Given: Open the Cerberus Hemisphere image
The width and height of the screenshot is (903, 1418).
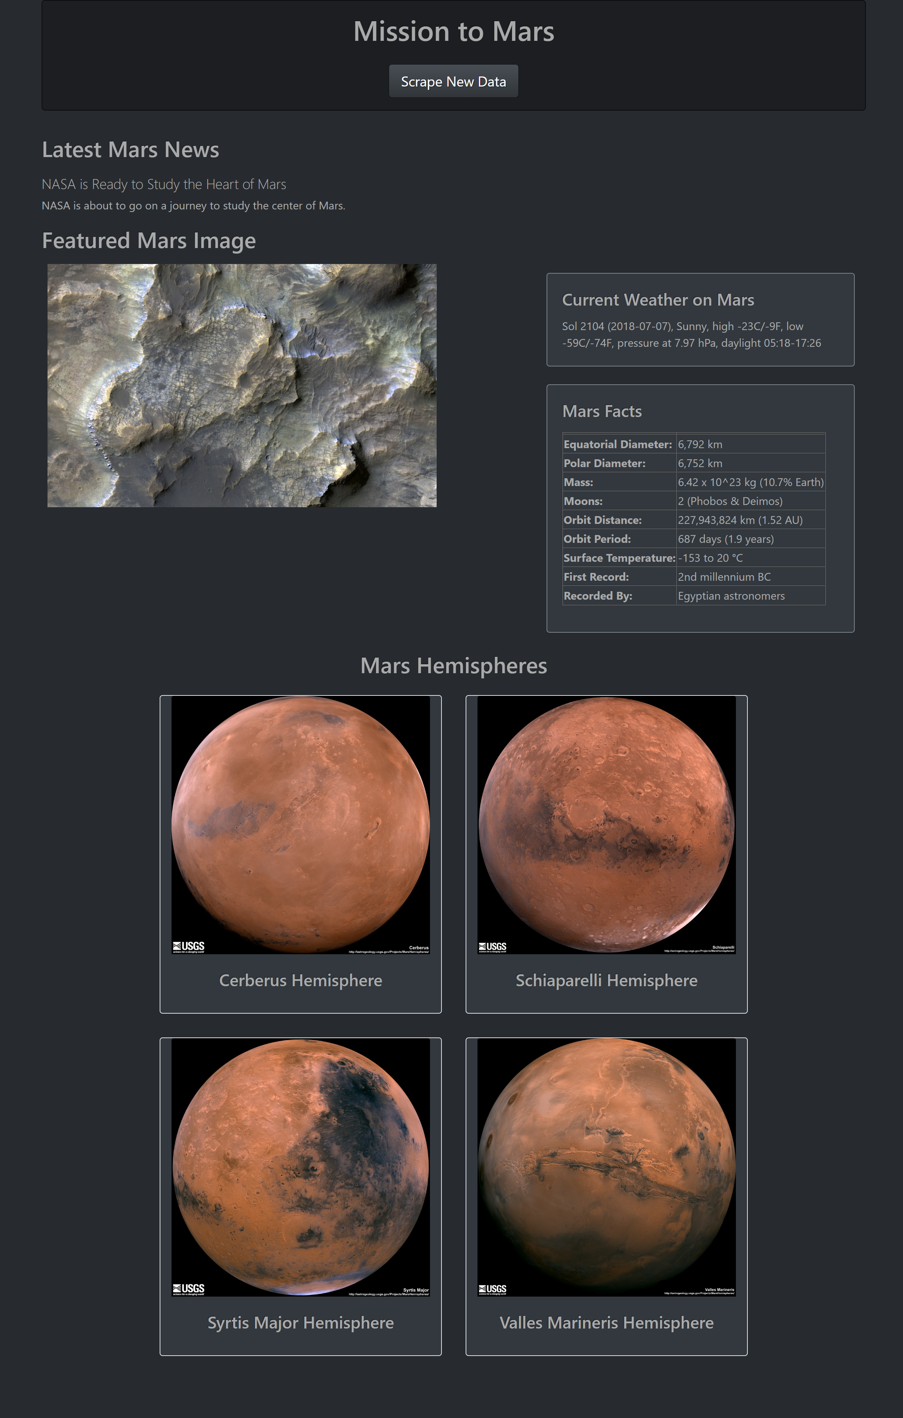Looking at the screenshot, I should click(x=300, y=825).
